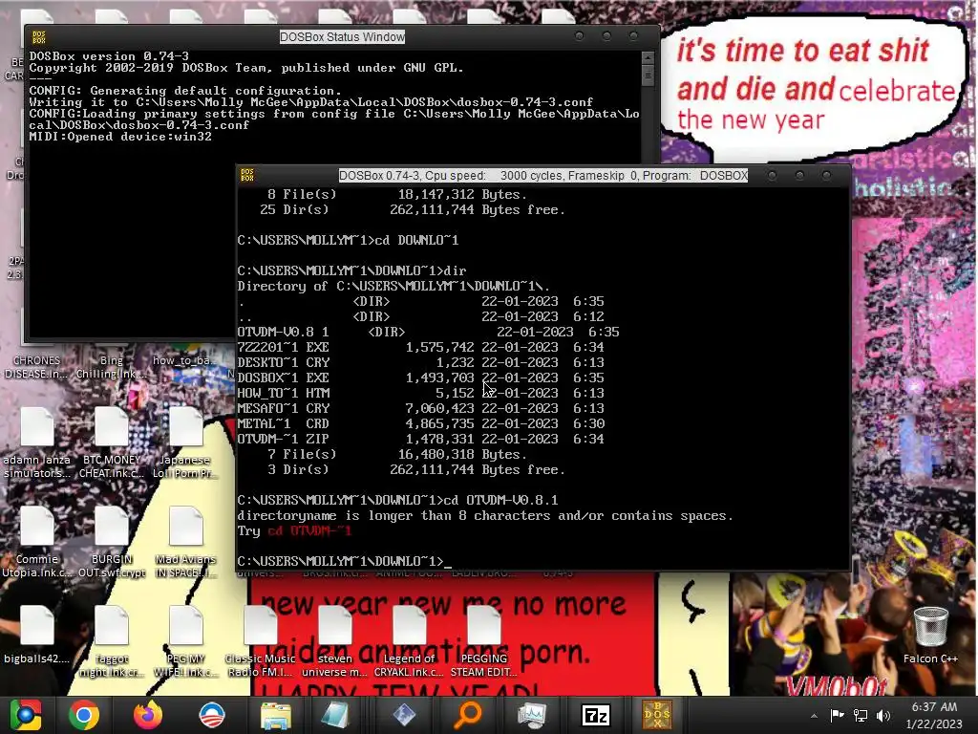Open the resource monitor taskbar icon
This screenshot has width=978, height=734.
tap(532, 715)
